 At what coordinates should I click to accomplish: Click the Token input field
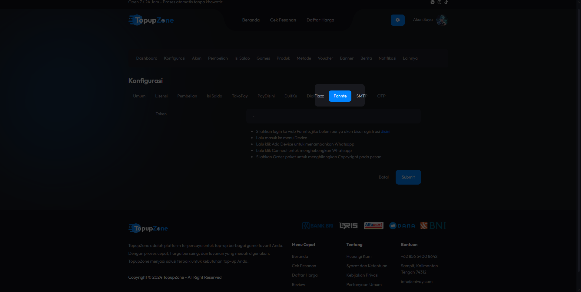[x=334, y=116]
